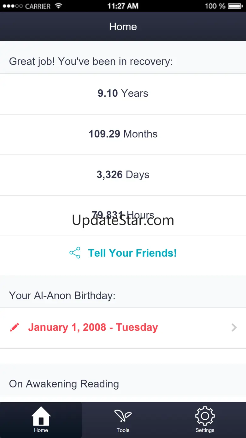Screen dimensions: 246x438
Task: Open Tools via the leaf icon
Action: click(x=123, y=416)
